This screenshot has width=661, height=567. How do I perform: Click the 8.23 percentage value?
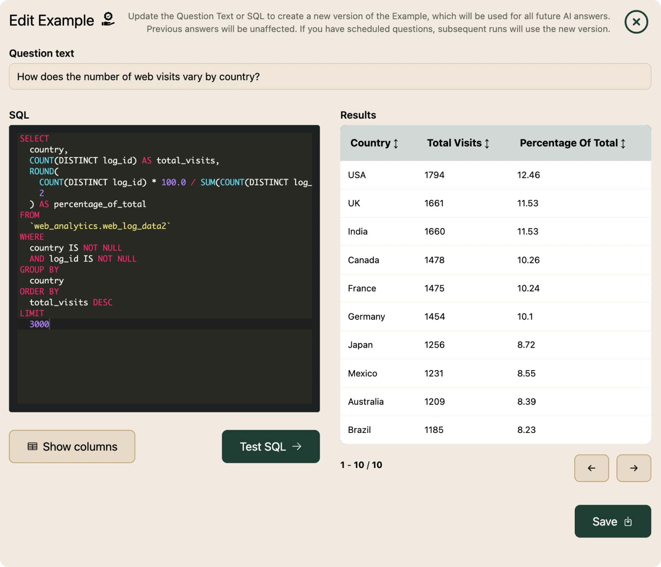click(526, 430)
